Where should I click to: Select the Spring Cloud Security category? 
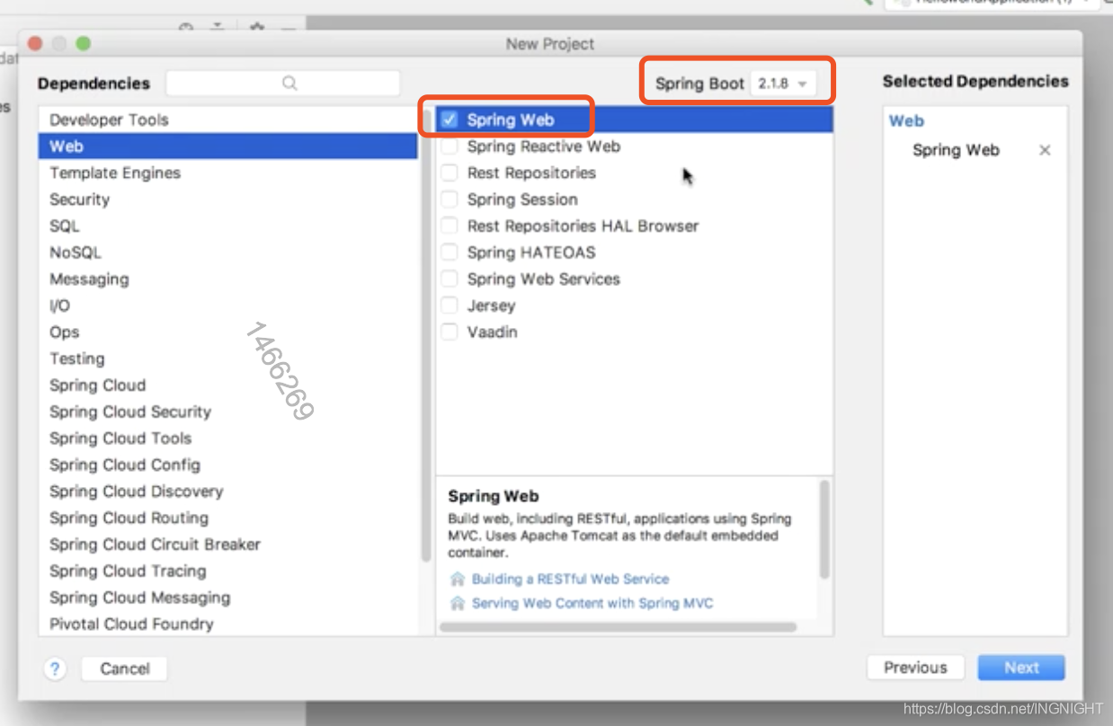point(228,412)
